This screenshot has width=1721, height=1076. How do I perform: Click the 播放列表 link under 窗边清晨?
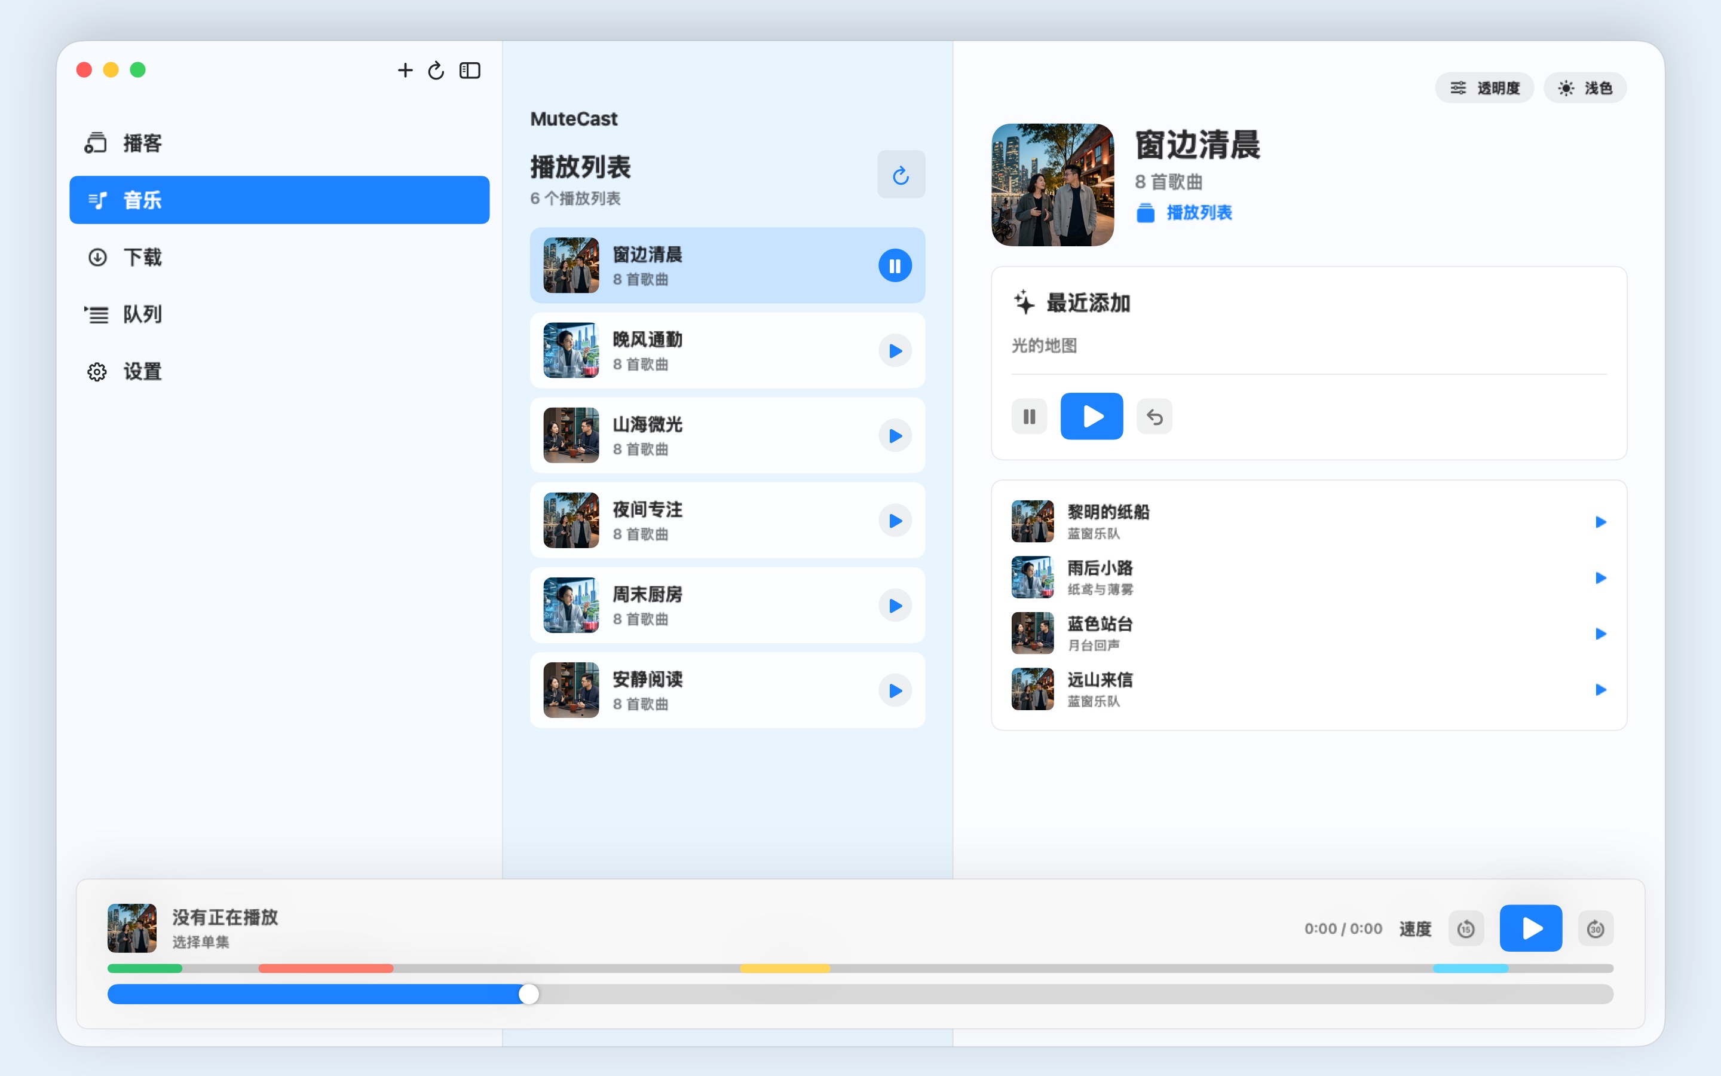[1184, 212]
